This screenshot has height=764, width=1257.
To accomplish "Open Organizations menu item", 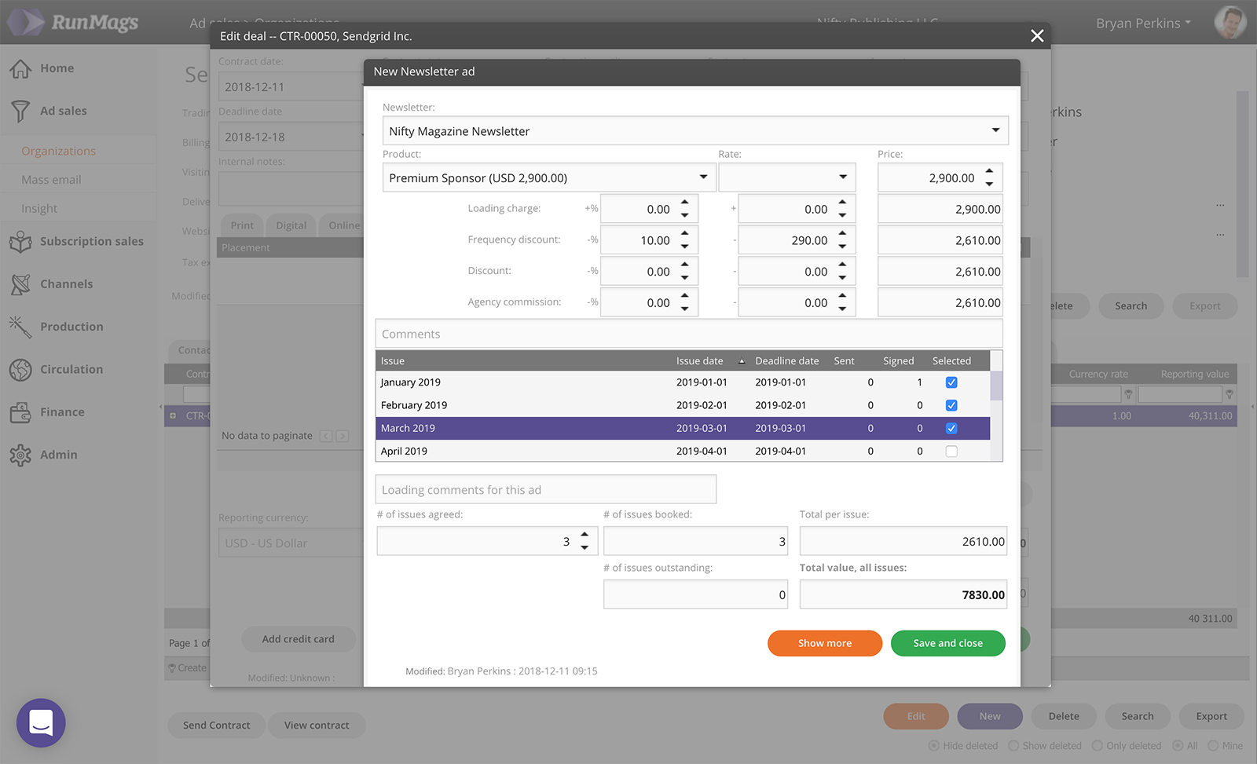I will click(58, 151).
